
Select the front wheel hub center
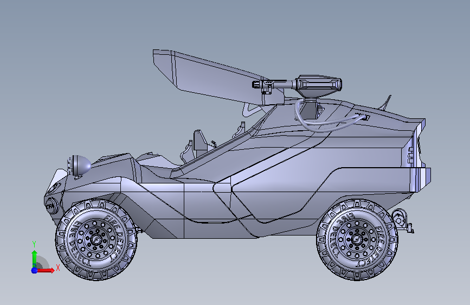coord(96,239)
